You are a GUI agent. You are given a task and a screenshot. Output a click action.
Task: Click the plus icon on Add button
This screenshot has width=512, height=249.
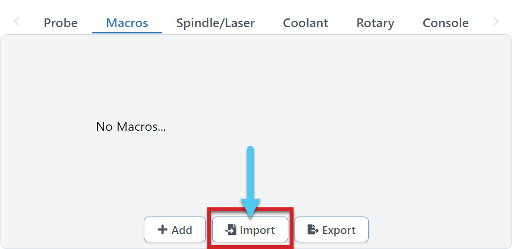[x=163, y=230]
